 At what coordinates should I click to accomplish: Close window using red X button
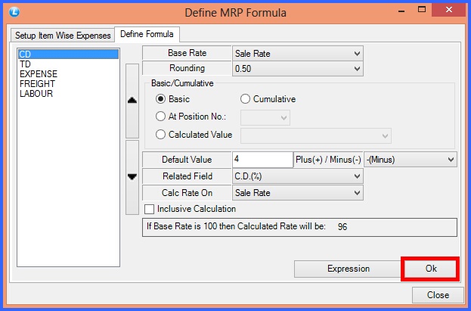click(x=449, y=10)
